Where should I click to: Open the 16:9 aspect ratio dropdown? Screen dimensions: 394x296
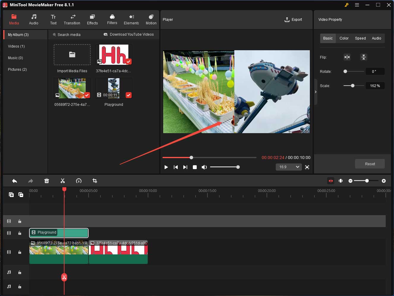tap(289, 167)
